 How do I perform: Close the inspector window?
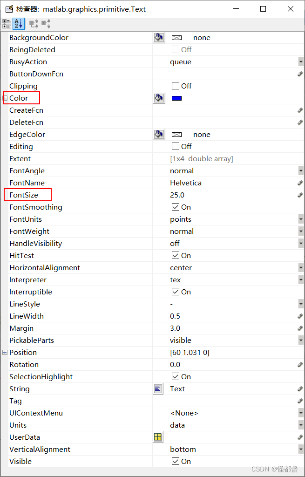tap(291, 9)
